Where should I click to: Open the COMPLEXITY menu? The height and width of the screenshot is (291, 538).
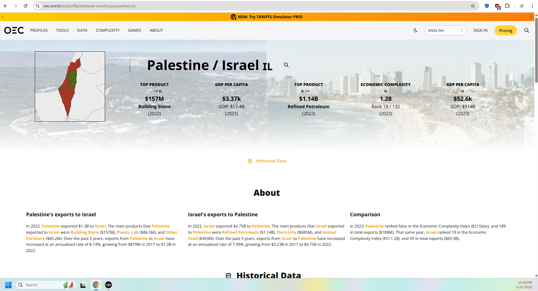tap(108, 30)
